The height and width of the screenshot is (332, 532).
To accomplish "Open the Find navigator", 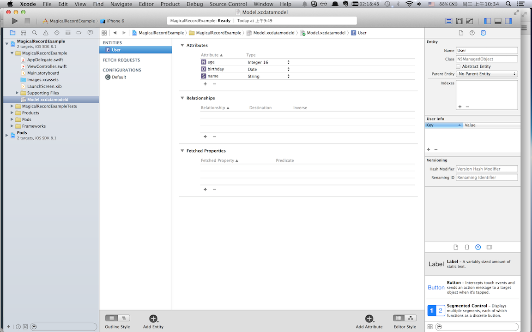I will click(x=35, y=33).
